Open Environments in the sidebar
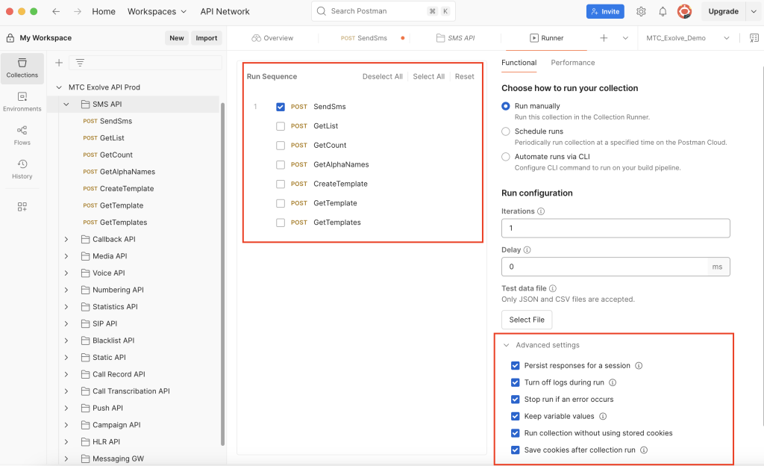This screenshot has height=466, width=764. pos(22,102)
